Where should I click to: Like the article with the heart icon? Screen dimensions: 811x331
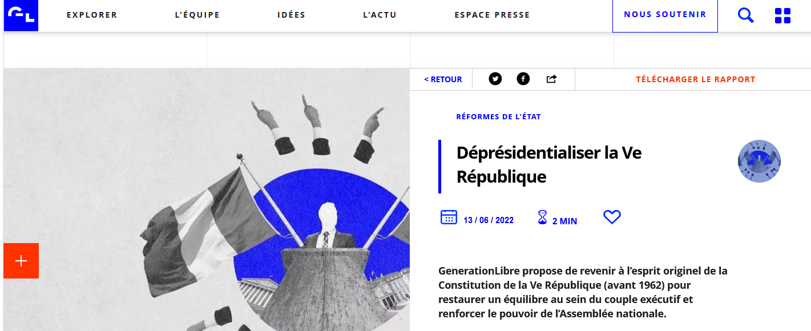click(x=612, y=217)
